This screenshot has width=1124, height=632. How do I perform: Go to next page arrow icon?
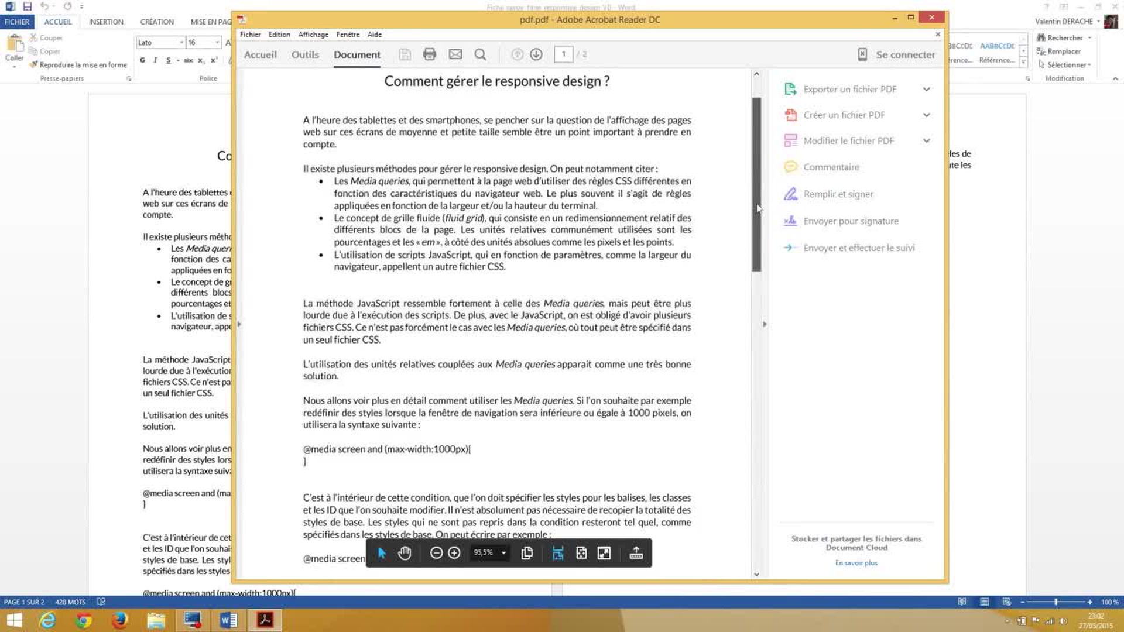click(536, 54)
